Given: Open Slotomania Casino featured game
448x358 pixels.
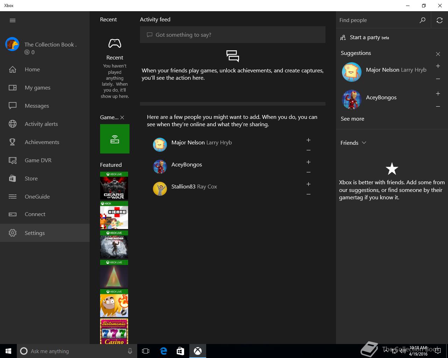Looking at the screenshot, I should click(114, 331).
